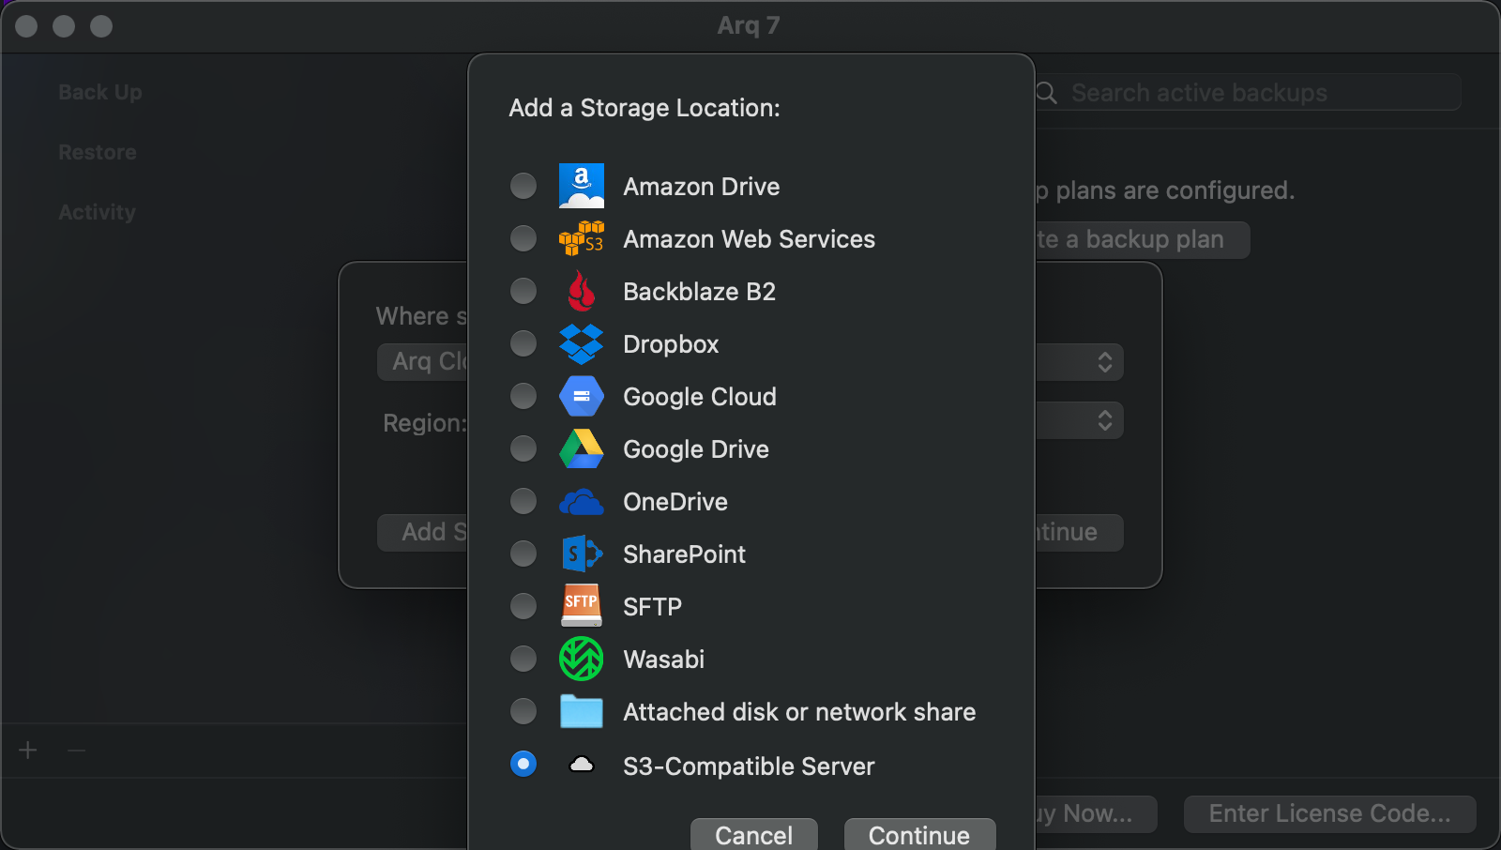This screenshot has height=850, width=1501.
Task: Click the Wasabi green logo icon
Action: (x=581, y=659)
